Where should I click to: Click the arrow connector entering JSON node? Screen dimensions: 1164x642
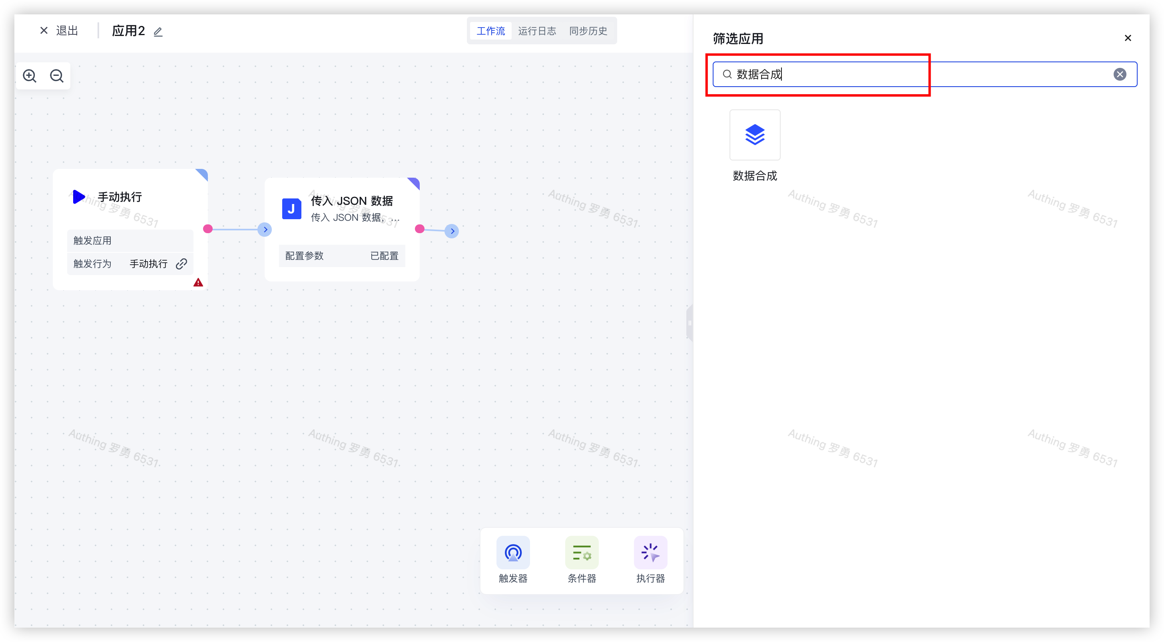[x=265, y=229]
